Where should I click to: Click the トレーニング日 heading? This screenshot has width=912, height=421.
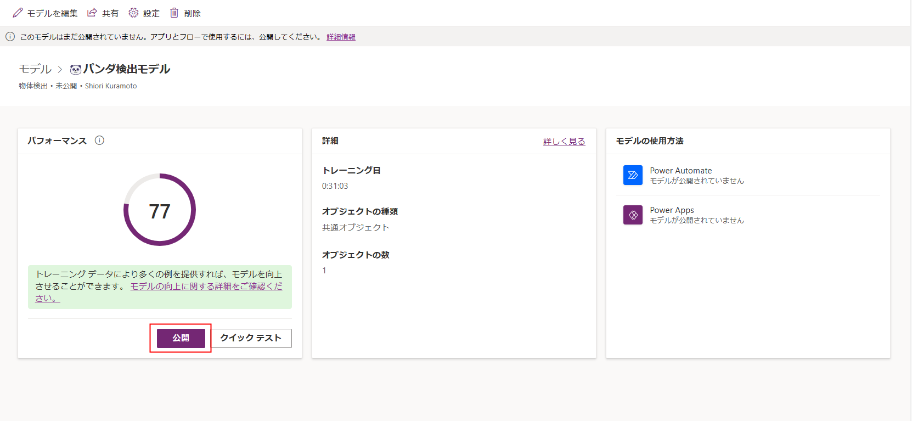351,171
